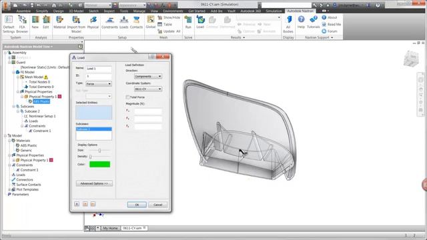Open the Coordinate System dropdown
The image size is (427, 240).
pyautogui.click(x=148, y=89)
